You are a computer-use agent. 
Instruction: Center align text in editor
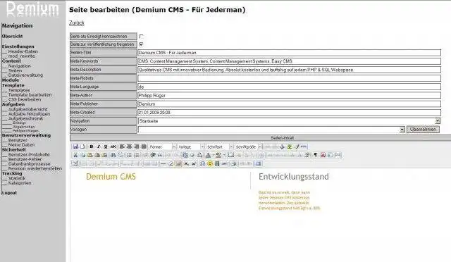click(x=129, y=146)
